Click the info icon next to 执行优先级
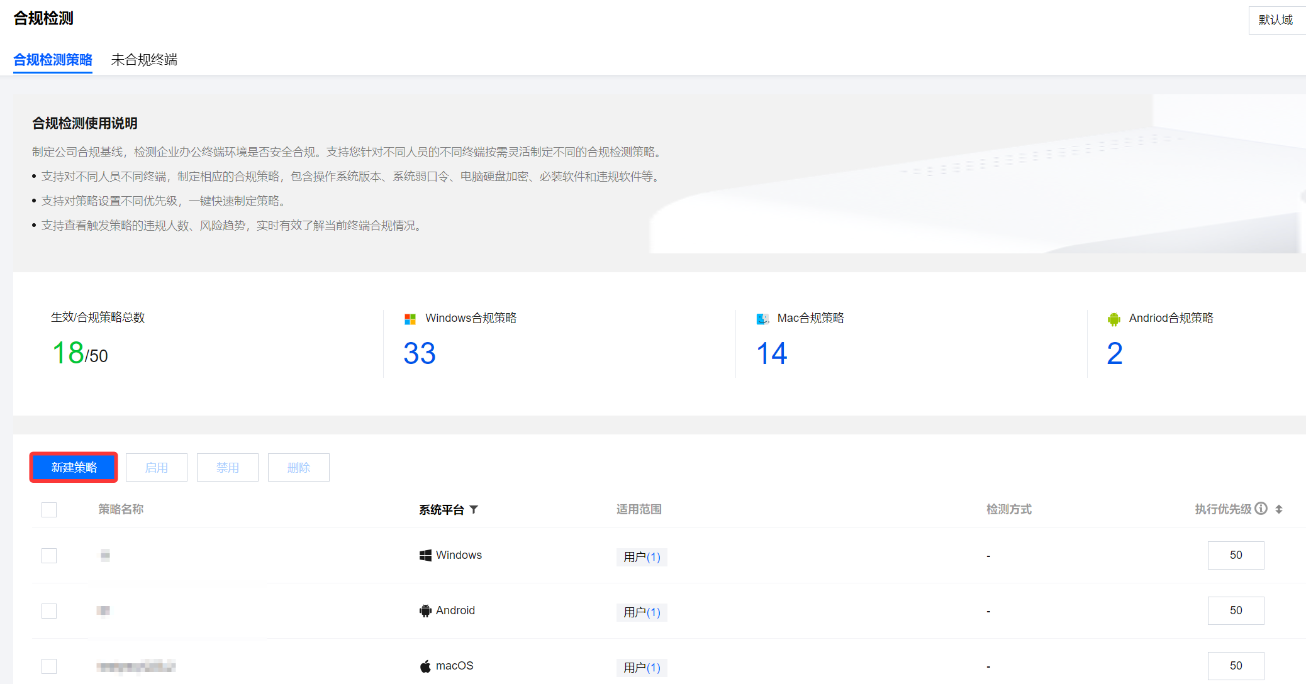This screenshot has height=684, width=1306. tap(1261, 509)
